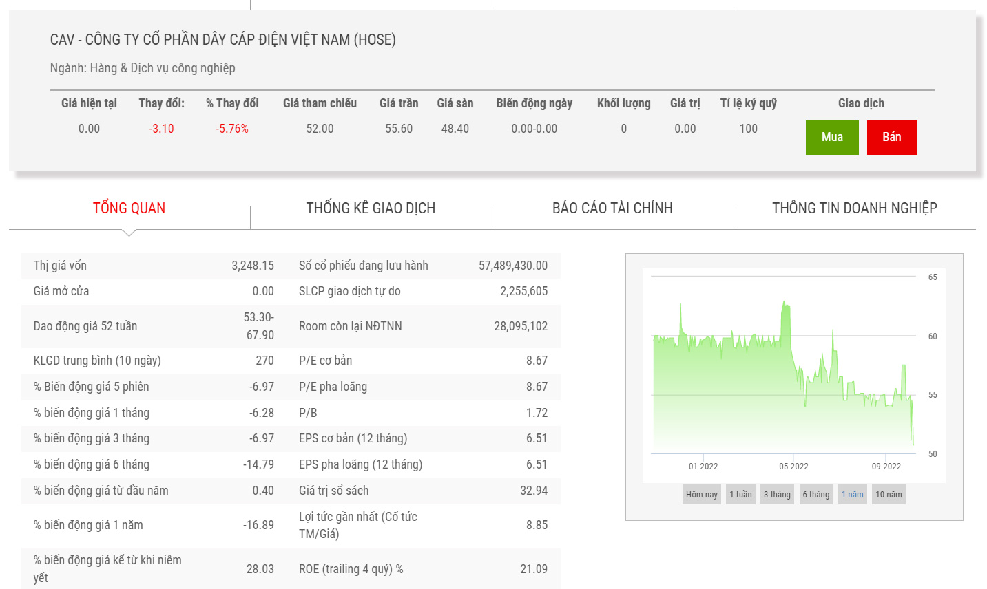Select 1 năm chart range
This screenshot has width=987, height=589.
[x=852, y=494]
